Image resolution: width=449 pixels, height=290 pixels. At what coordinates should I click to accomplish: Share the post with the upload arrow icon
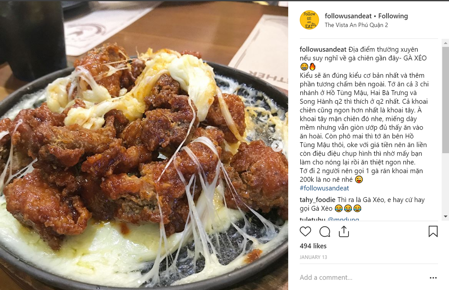pyautogui.click(x=344, y=231)
